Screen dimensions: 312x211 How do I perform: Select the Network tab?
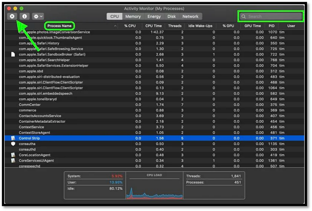[190, 16]
